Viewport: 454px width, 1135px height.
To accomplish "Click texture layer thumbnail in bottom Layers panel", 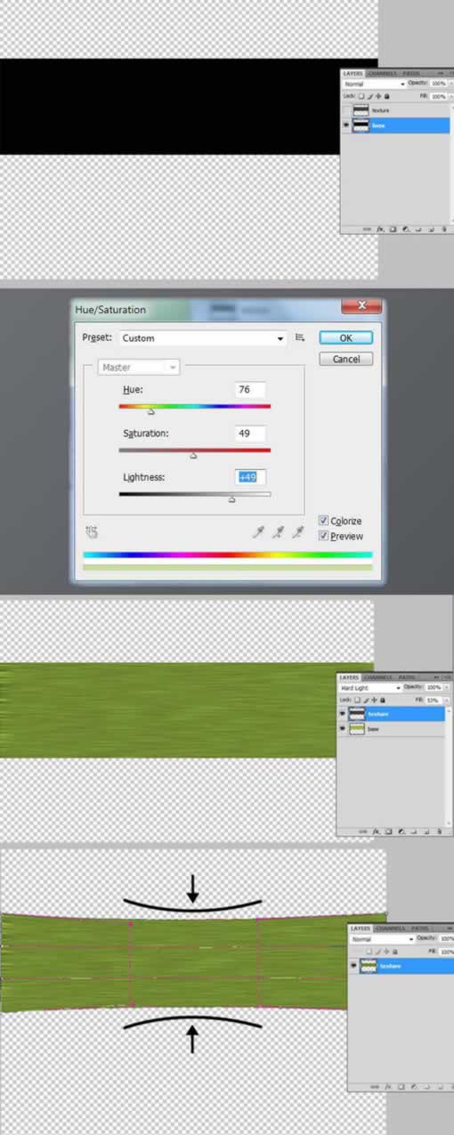I will 369,966.
